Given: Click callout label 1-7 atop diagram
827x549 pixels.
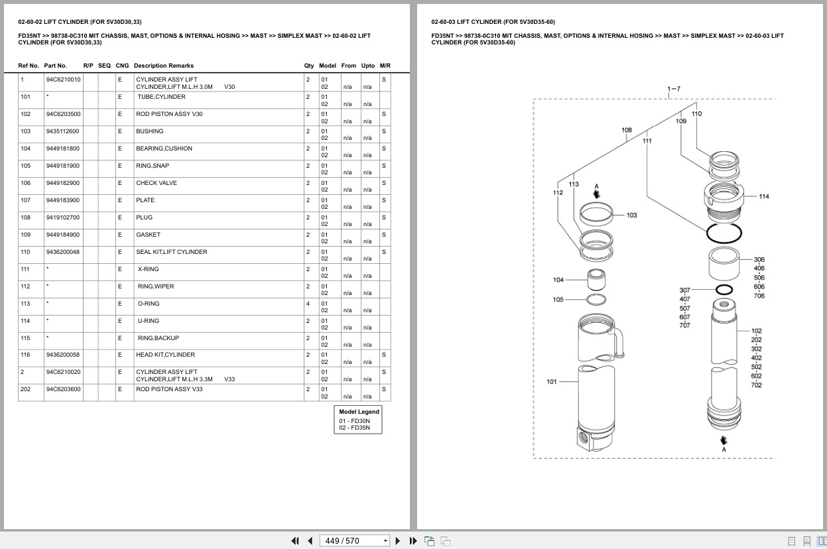Looking at the screenshot, I should coord(674,89).
